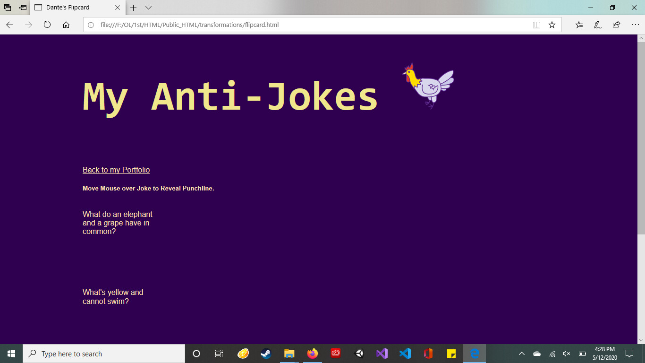Open Adobe Creative Cloud from the taskbar
Image resolution: width=645 pixels, height=363 pixels.
(x=335, y=353)
